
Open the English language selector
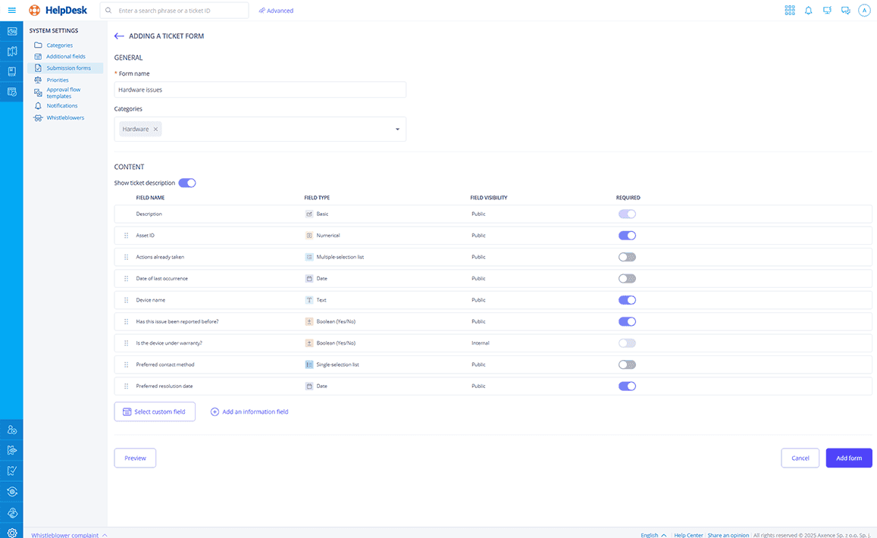(x=653, y=535)
